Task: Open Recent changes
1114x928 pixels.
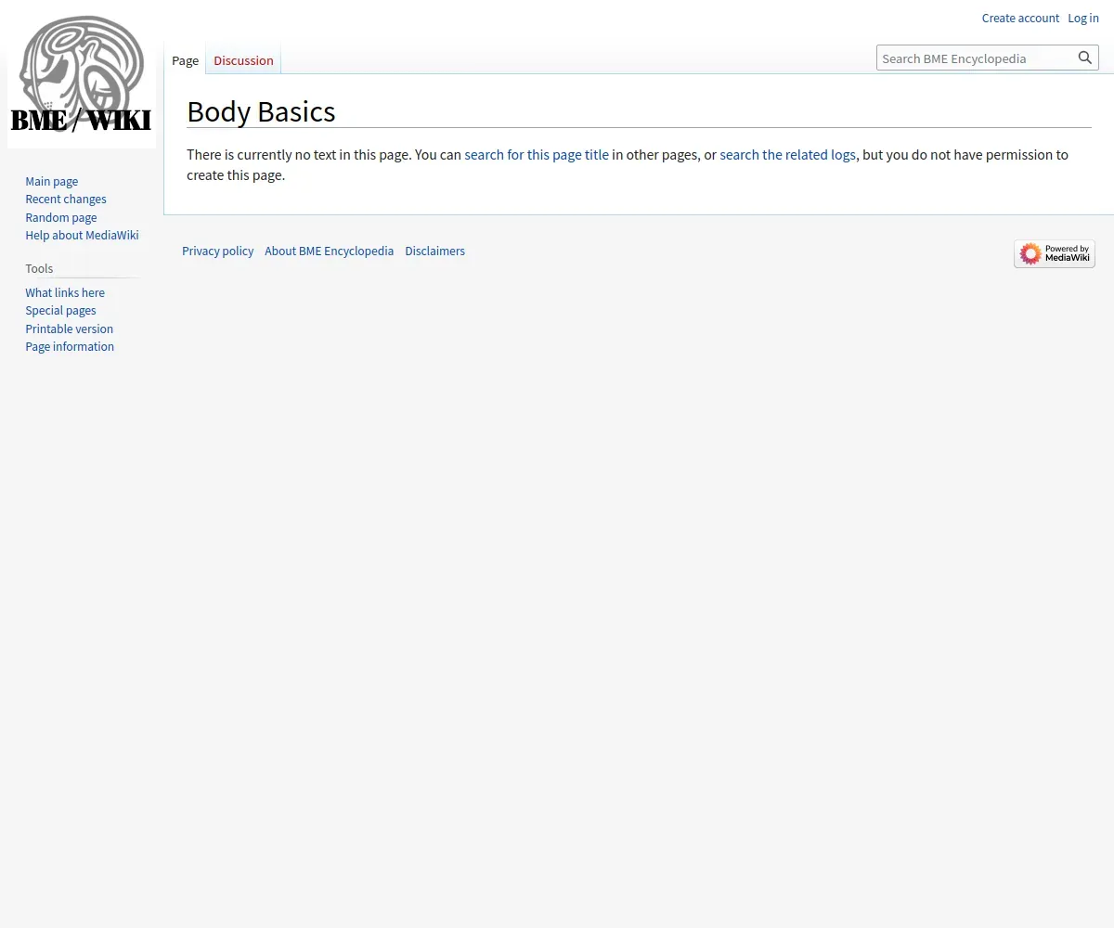Action: pyautogui.click(x=66, y=199)
